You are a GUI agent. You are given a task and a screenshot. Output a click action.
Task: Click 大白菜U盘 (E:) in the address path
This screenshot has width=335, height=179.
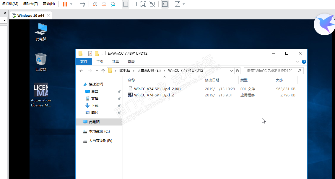click(x=149, y=70)
